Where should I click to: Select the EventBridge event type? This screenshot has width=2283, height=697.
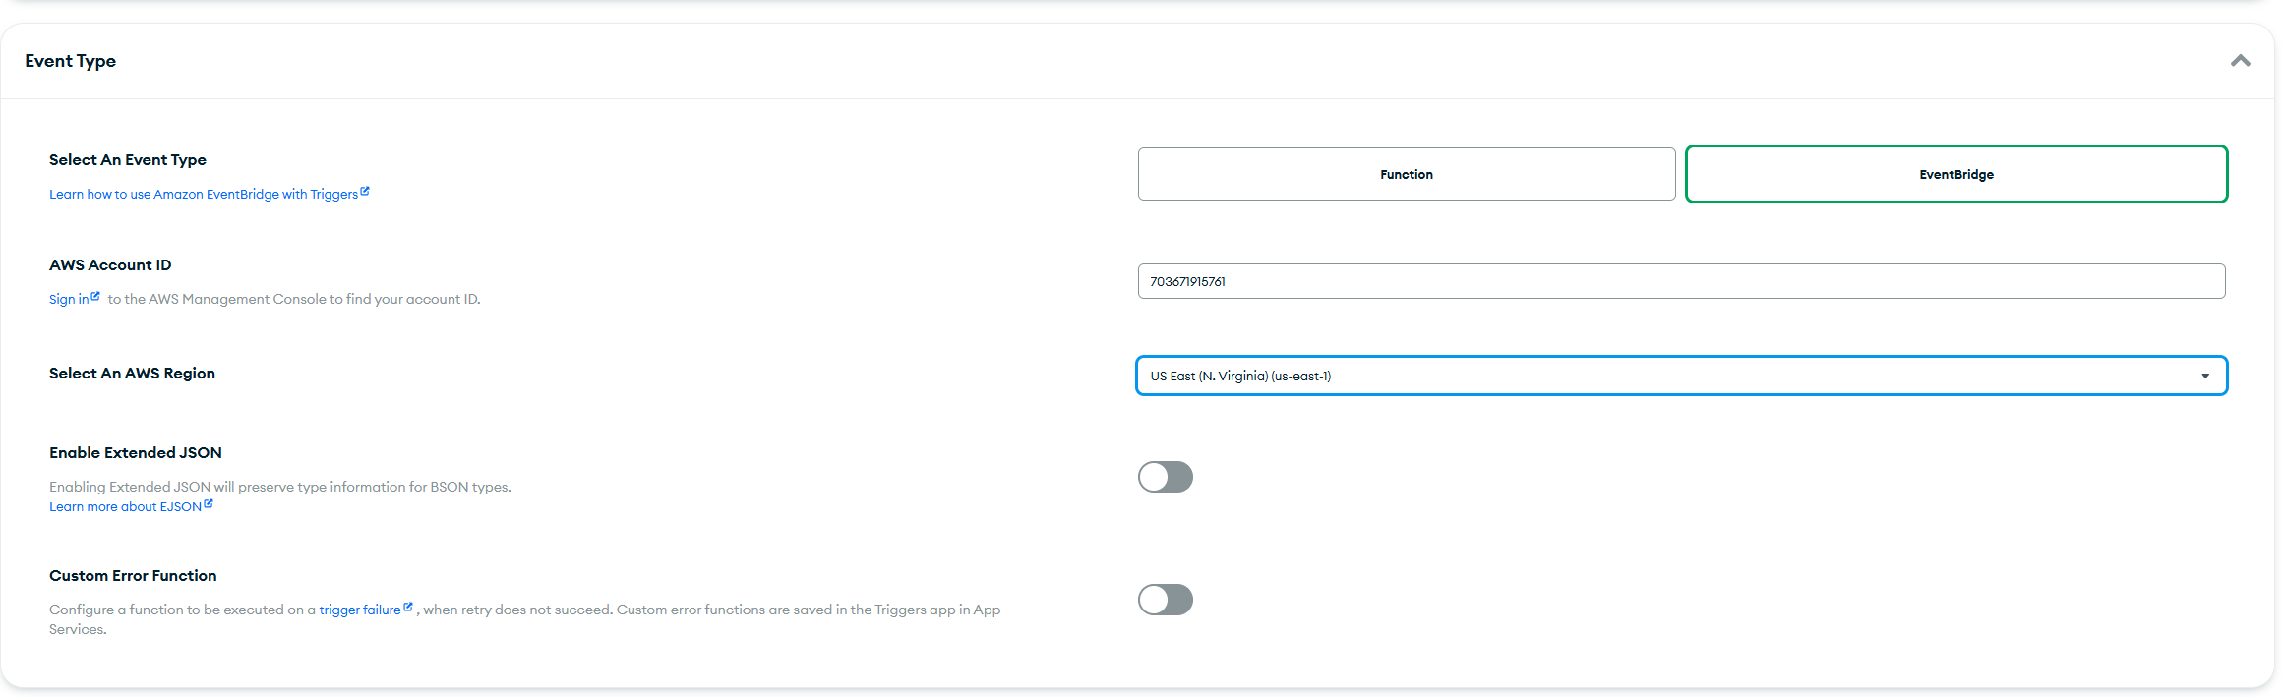(1956, 174)
